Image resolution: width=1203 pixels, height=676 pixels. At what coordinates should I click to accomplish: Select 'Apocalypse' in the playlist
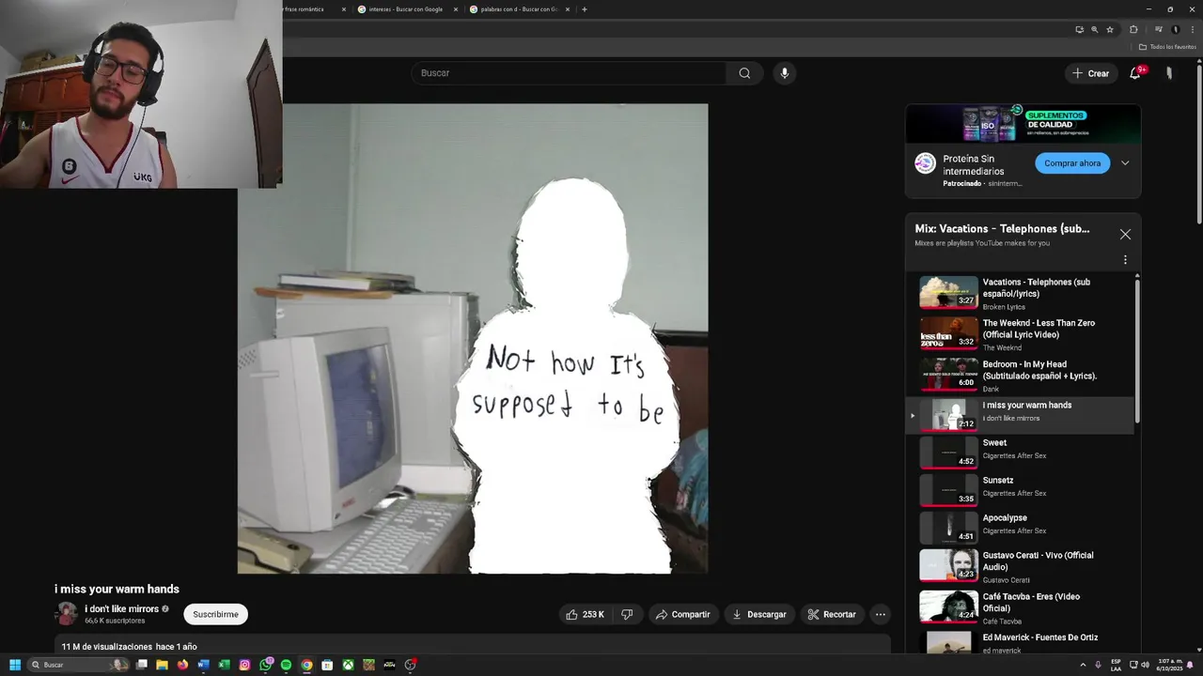1022,528
